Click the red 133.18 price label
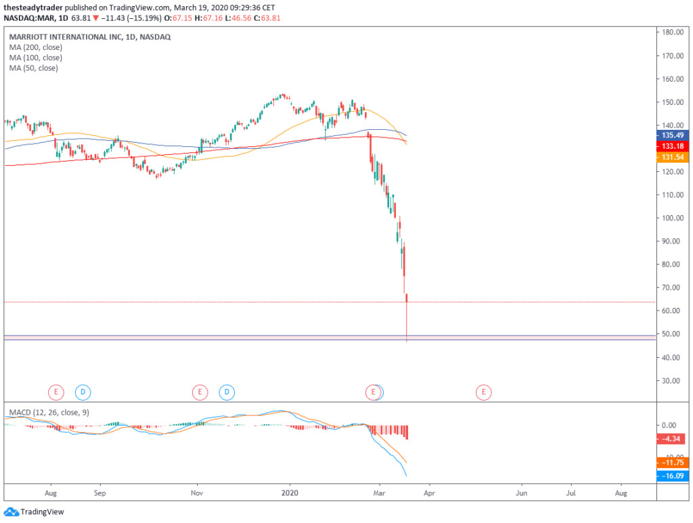 pyautogui.click(x=672, y=146)
